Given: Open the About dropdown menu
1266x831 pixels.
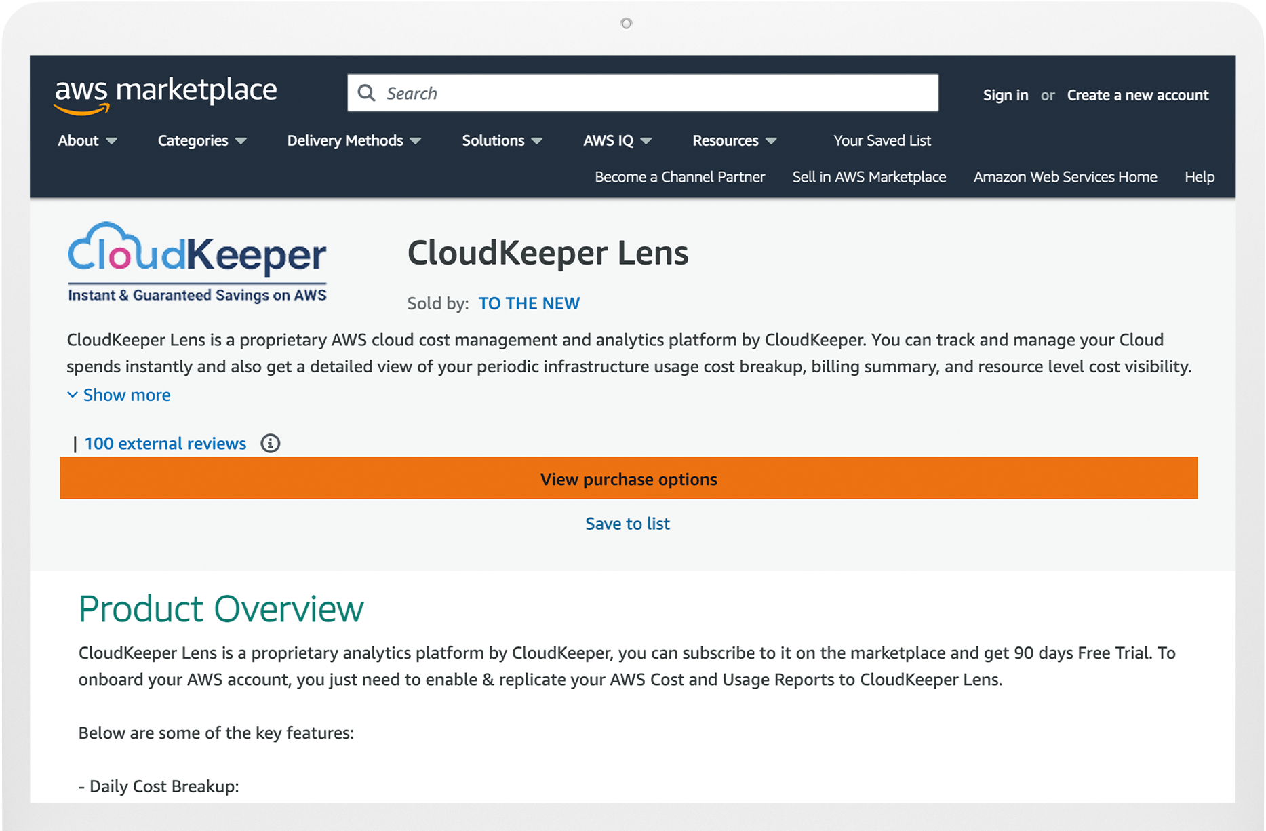Looking at the screenshot, I should click(87, 140).
